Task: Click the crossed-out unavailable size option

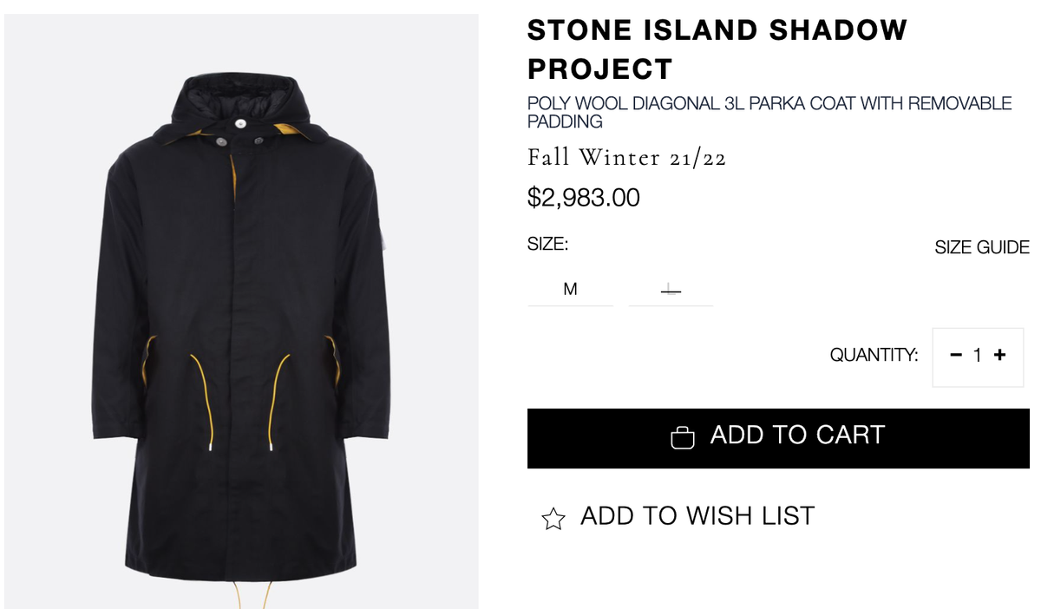Action: [x=671, y=289]
